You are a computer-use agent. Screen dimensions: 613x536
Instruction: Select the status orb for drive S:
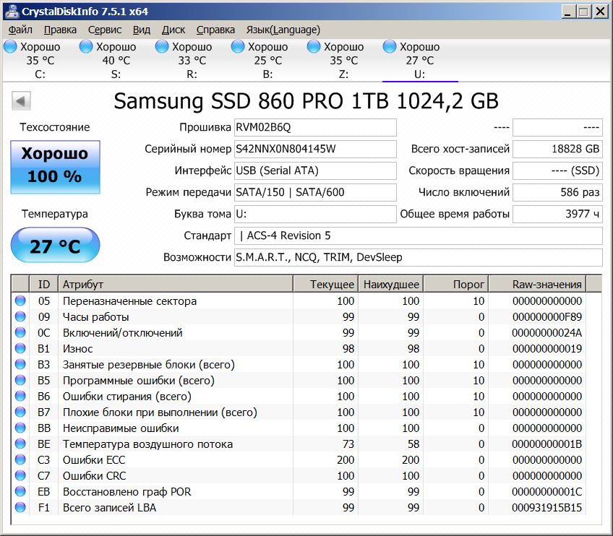[x=86, y=46]
